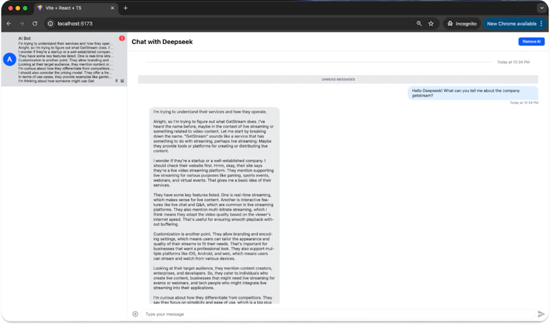Viewport: 550px width, 324px height.
Task: Close the Vite + React + TS tab
Action: (112, 8)
